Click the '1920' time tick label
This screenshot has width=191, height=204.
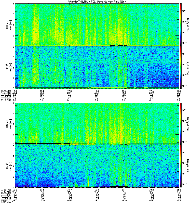coord(124,200)
